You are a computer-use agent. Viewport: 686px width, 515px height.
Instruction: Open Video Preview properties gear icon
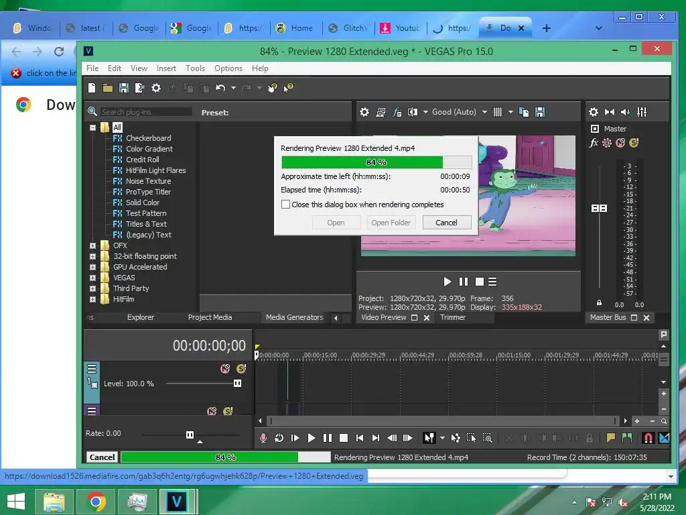[x=364, y=112]
